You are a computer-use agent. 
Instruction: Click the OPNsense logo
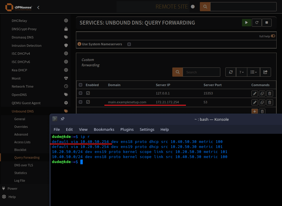[x=18, y=7]
